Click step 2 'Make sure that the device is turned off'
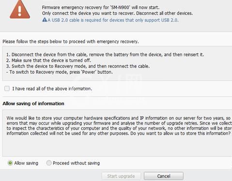Screen dimensions: 232x181 click(48, 60)
